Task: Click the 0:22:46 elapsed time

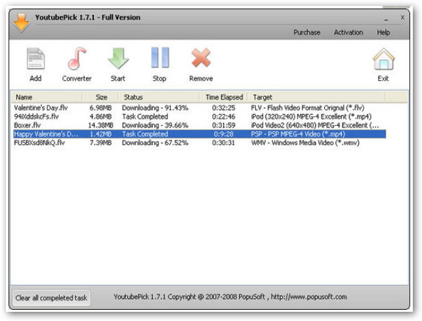Action: (x=223, y=117)
